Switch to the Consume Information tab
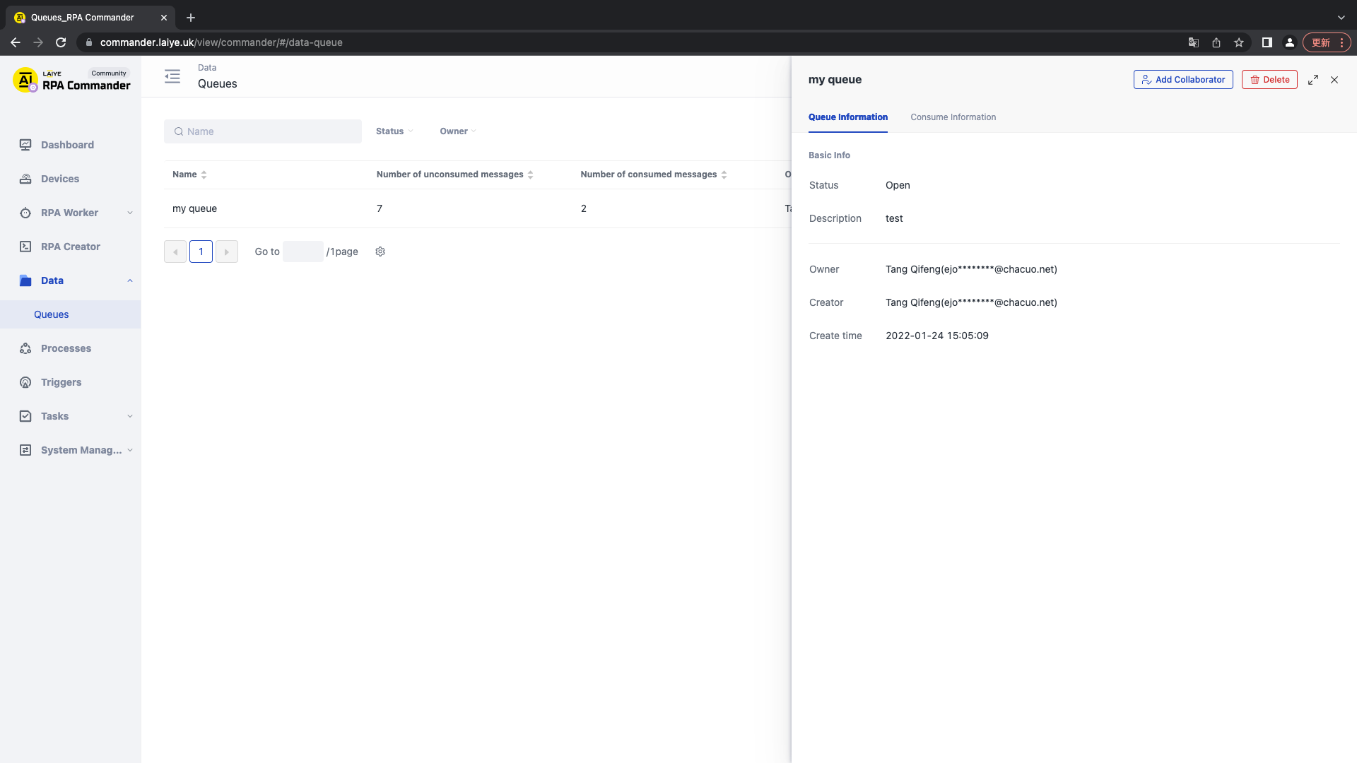This screenshot has width=1357, height=763. [x=953, y=117]
